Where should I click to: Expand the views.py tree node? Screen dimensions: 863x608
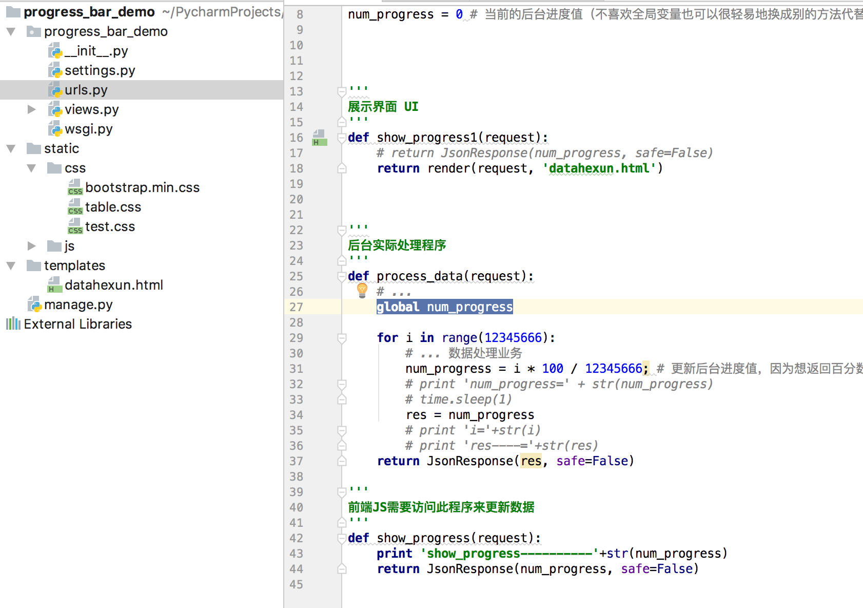tap(32, 109)
